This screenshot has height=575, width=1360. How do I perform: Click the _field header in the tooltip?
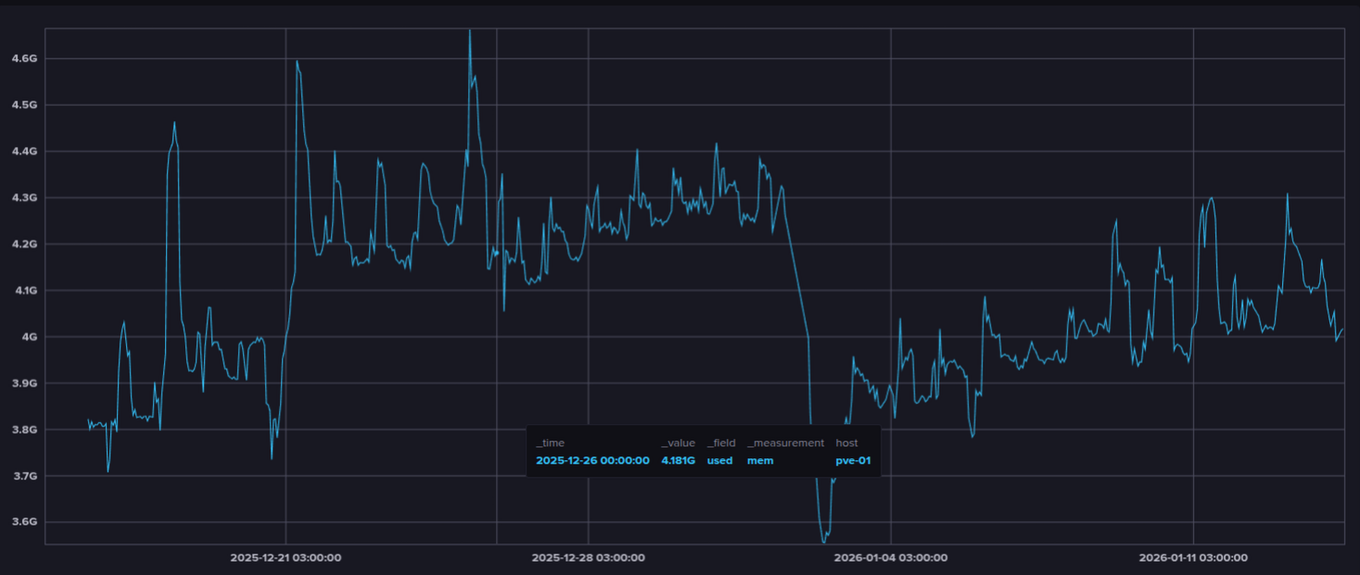[720, 444]
